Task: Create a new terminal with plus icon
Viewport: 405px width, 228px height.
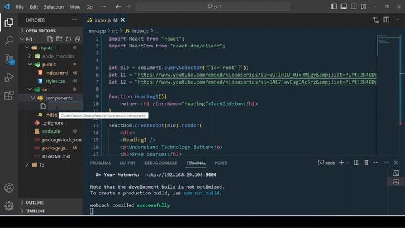Action: click(x=342, y=162)
